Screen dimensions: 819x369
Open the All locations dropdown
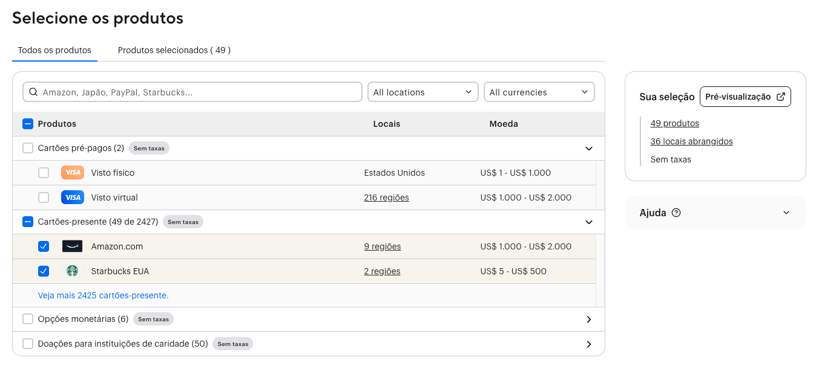click(x=423, y=92)
